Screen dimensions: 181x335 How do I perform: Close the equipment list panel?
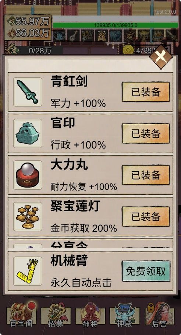click(x=161, y=57)
